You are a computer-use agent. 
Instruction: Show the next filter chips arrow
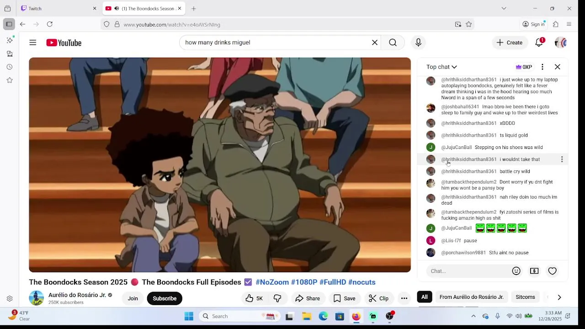pyautogui.click(x=559, y=297)
